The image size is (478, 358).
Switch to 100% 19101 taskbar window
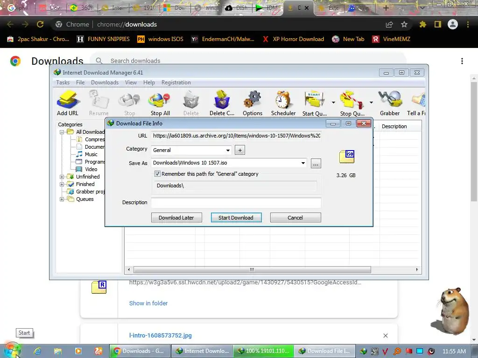[264, 351]
